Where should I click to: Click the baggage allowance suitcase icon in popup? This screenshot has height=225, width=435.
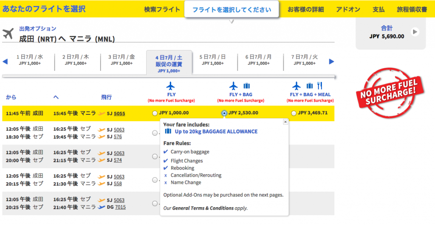pyautogui.click(x=168, y=131)
